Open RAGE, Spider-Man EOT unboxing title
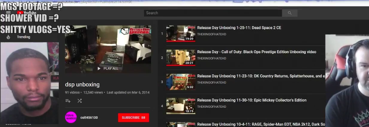 261,124
